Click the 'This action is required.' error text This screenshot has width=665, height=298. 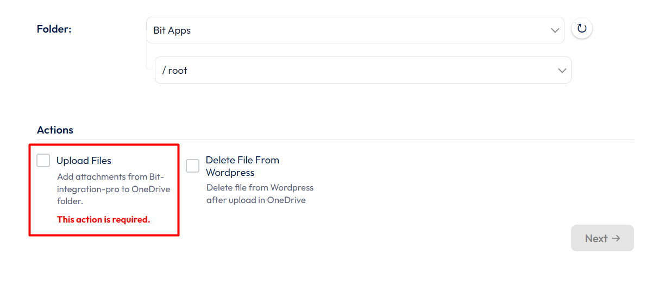coord(103,220)
